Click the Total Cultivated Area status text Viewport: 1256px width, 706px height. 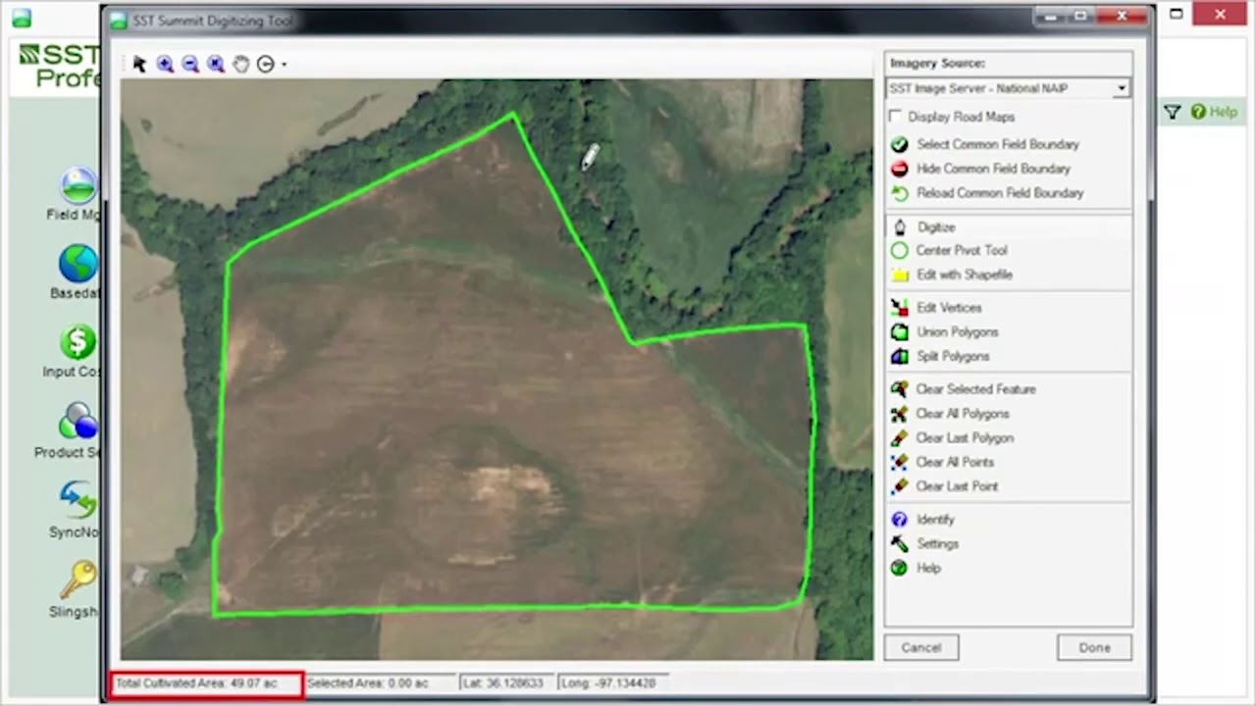coord(196,682)
